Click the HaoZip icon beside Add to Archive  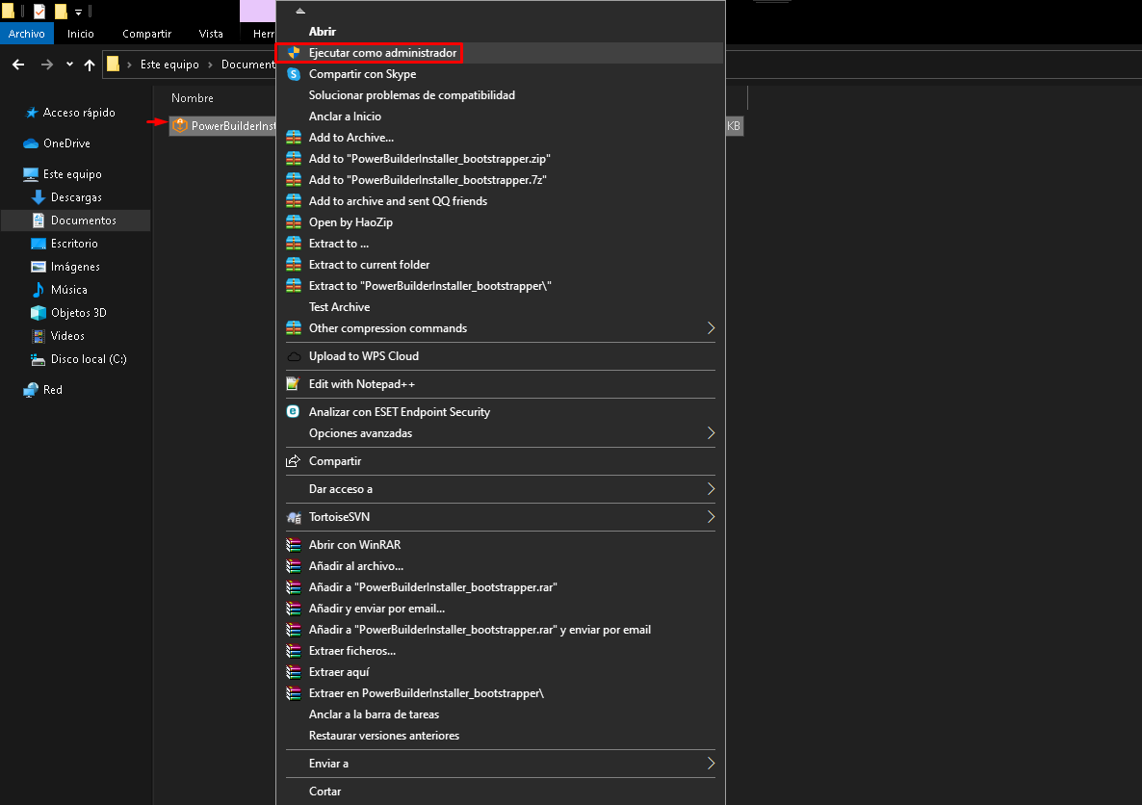pos(294,138)
